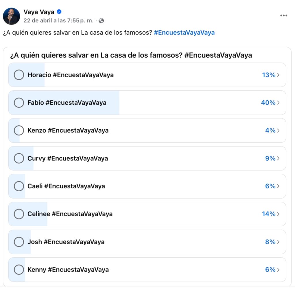Expand voters chevron beside Horacio 13%
This screenshot has width=295, height=295.
coord(278,75)
